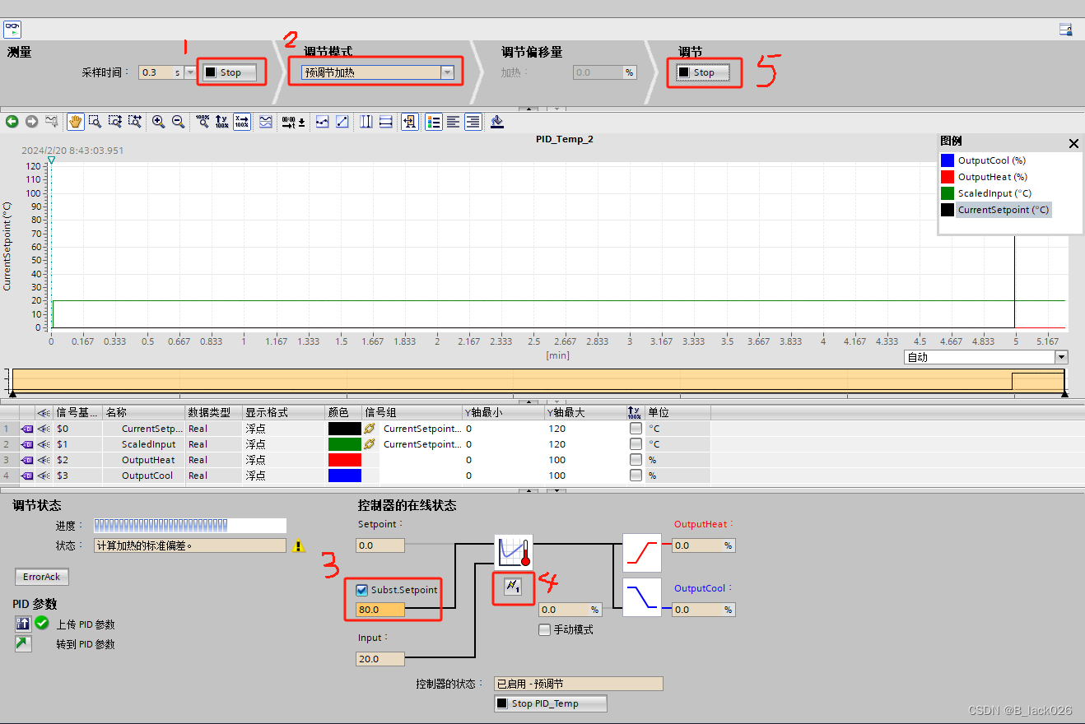
Task: Open the 自动 dropdown below the chart
Action: [x=1061, y=357]
